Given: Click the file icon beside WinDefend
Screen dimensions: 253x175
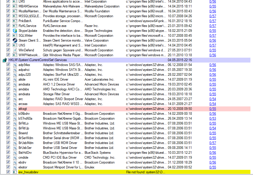Looking at the screenshot, I should pyautogui.click(x=15, y=50).
